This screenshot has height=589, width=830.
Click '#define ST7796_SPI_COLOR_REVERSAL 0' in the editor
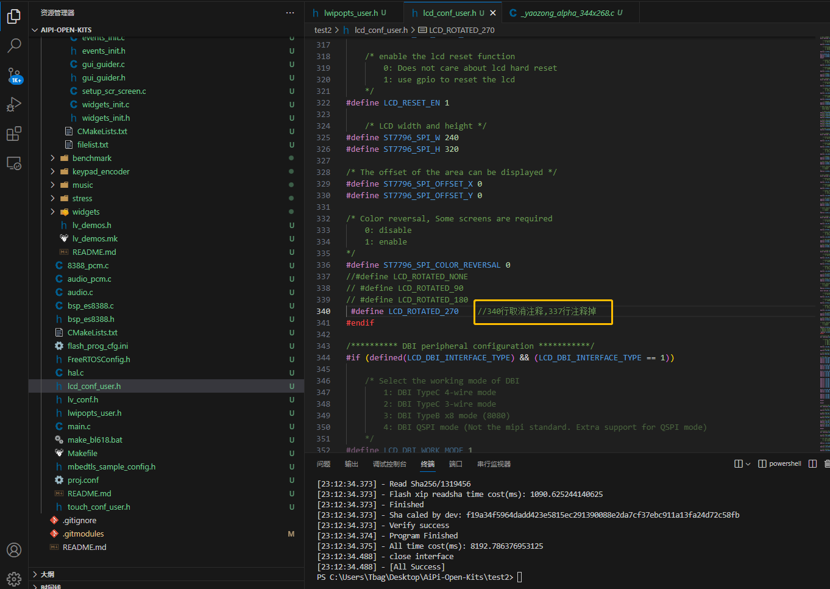coord(428,265)
